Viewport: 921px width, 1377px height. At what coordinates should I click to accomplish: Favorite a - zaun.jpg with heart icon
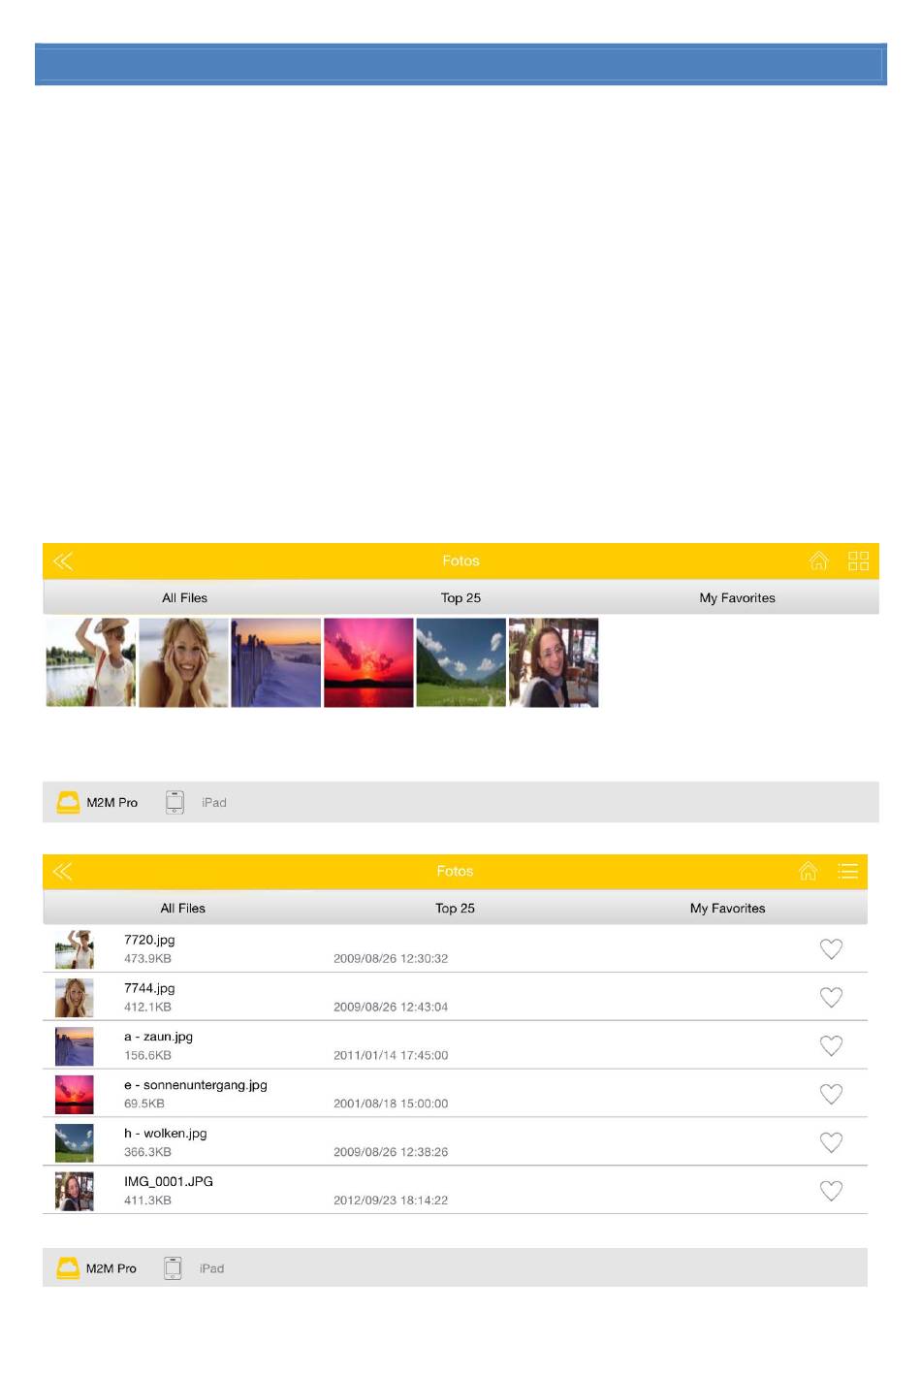pyautogui.click(x=831, y=1046)
